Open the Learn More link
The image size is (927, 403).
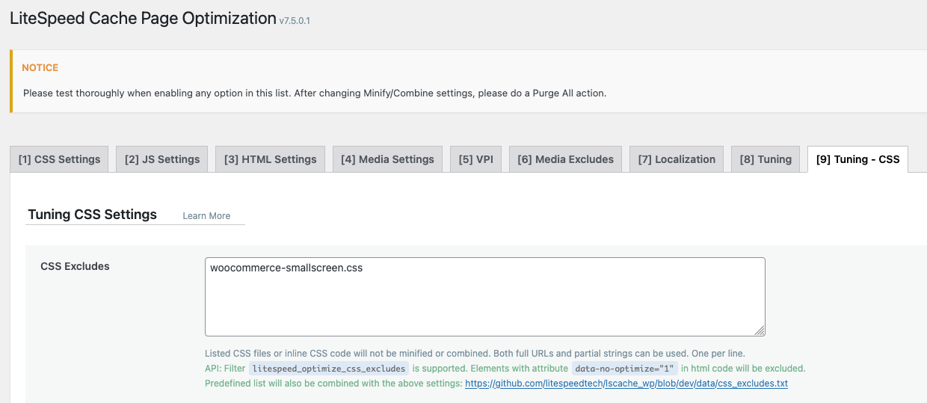[x=206, y=216]
